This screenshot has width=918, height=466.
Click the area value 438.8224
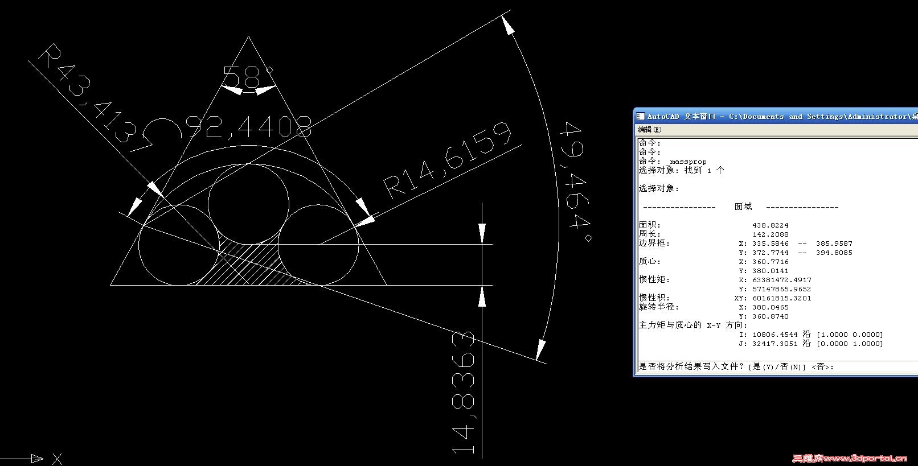(771, 225)
